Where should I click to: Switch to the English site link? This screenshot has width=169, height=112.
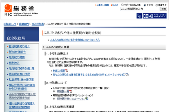[115, 5]
